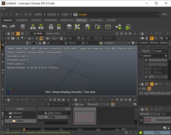Click the background layer color swatch

click(x=147, y=120)
